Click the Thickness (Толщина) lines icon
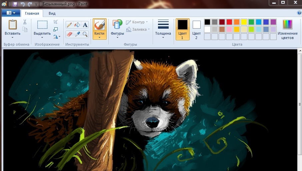The width and height of the screenshot is (302, 171). tap(163, 24)
